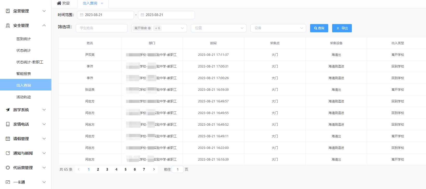The height and width of the screenshot is (189, 426).
Task: Click the 通知与新闻 icon
Action: 8,153
